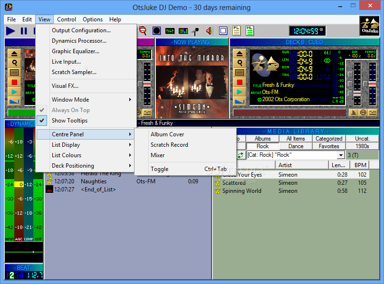384x284 pixels.
Task: Click the Uncat. library button
Action: [x=362, y=139]
